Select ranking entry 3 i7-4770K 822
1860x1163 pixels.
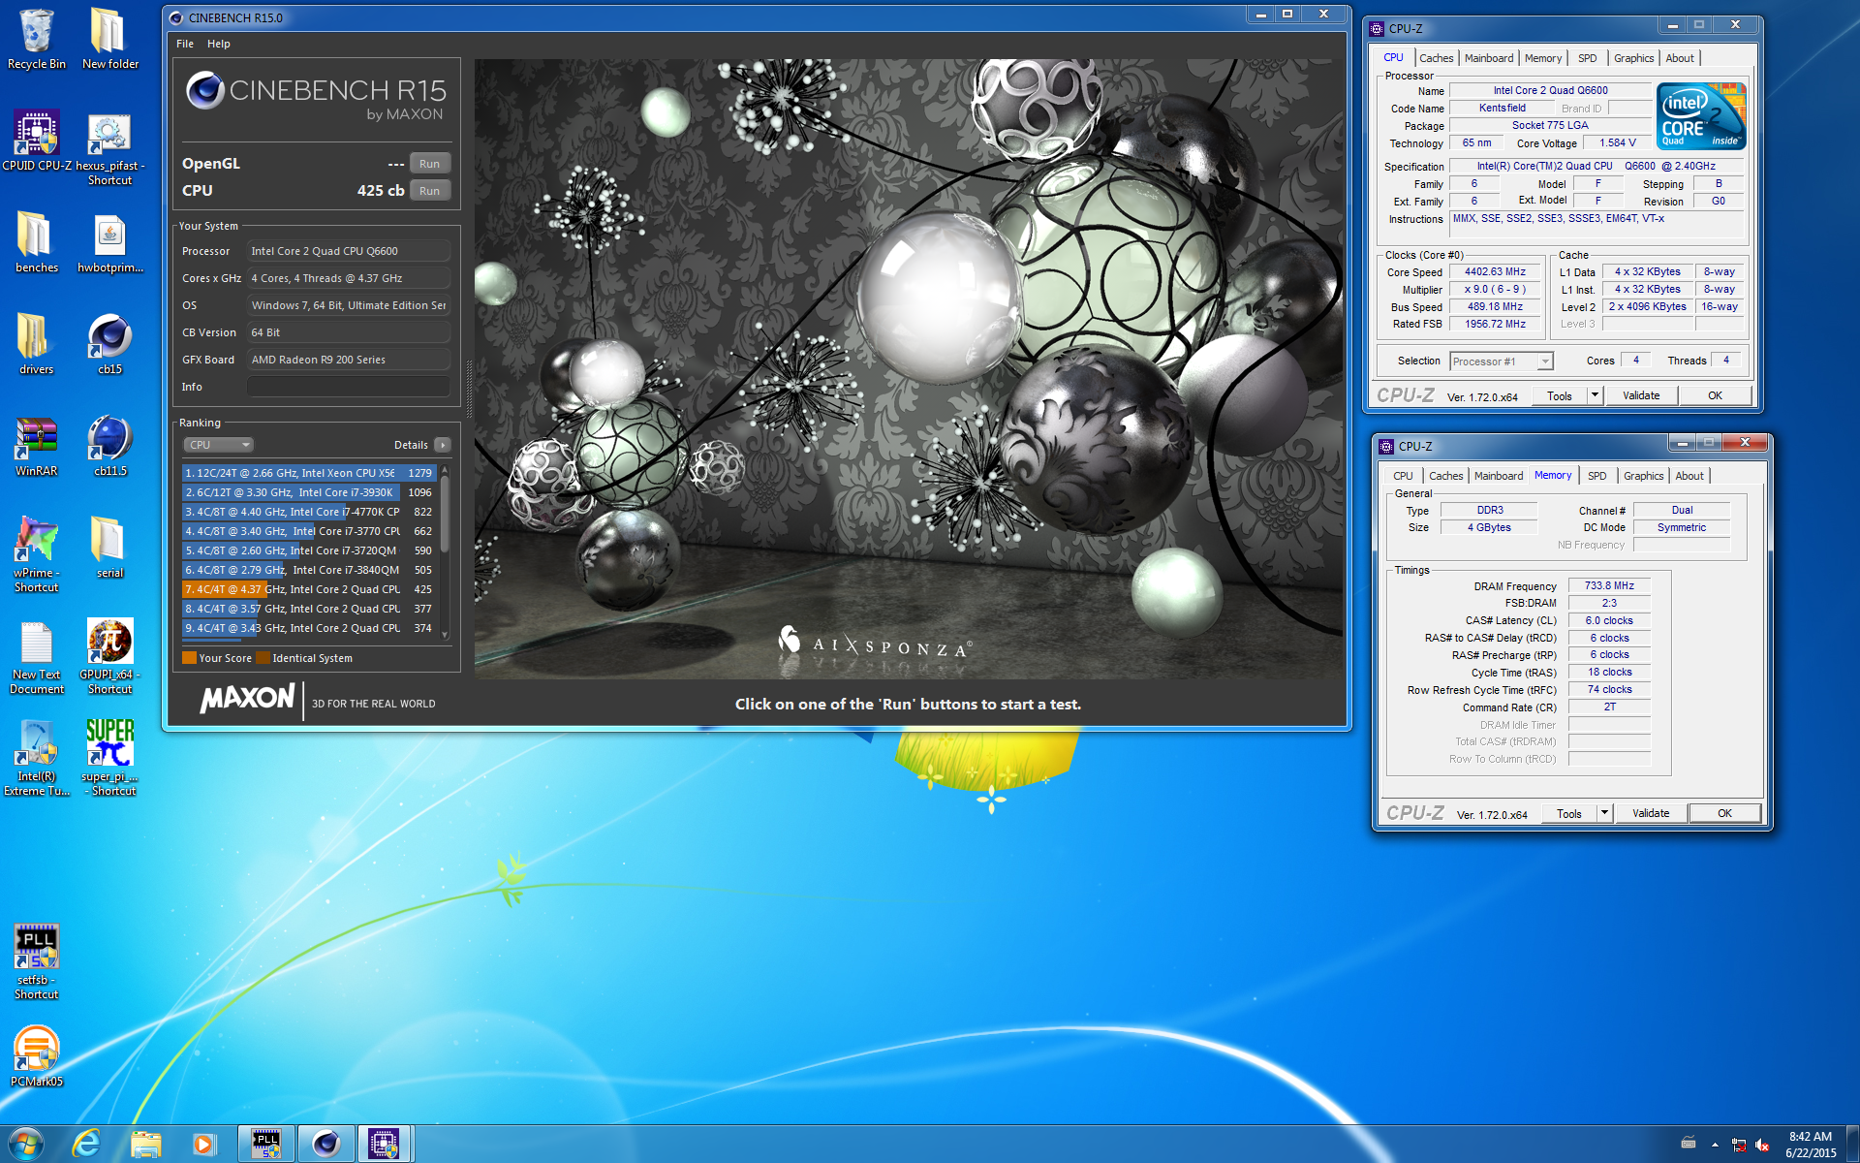click(309, 512)
